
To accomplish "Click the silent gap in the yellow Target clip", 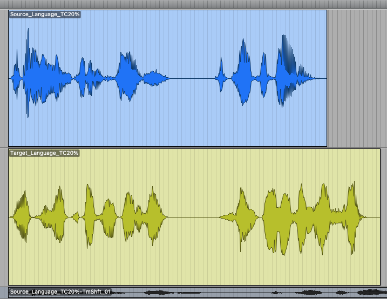I will (x=194, y=218).
